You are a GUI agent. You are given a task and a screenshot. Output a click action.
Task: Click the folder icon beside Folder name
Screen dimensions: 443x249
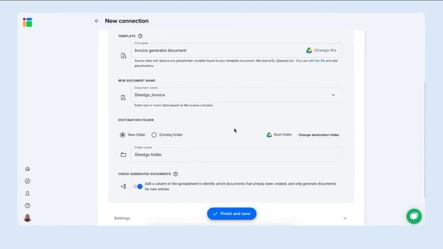pyautogui.click(x=123, y=155)
